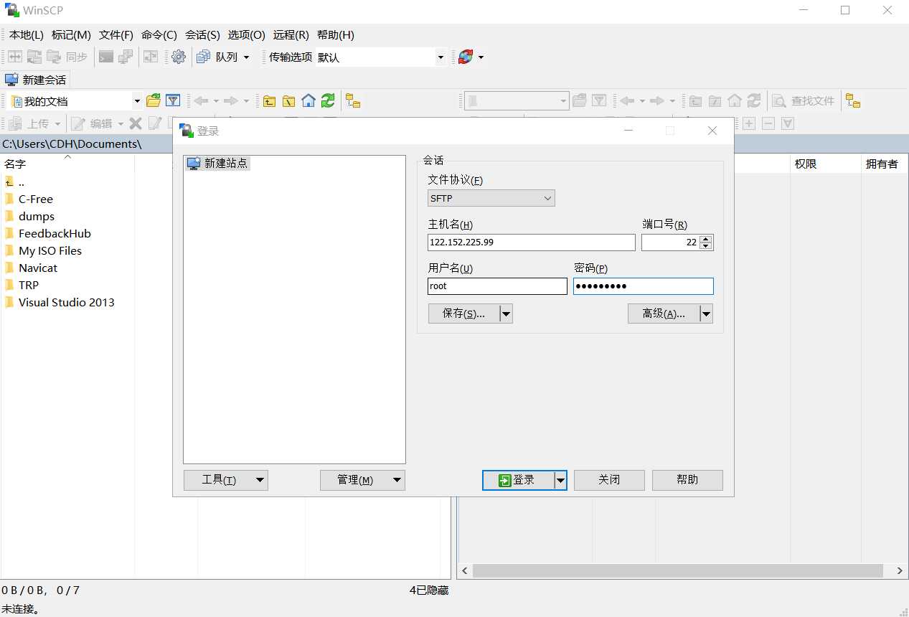This screenshot has height=617, width=909.
Task: Open the 本地(L) menu
Action: pos(27,34)
